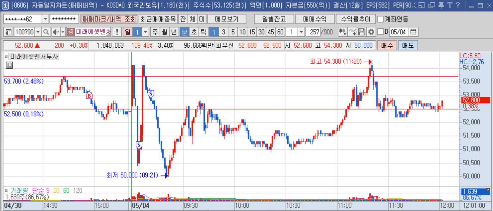This screenshot has height=211, width=493.
Task: Open the stock code 100790 dropdown arrow
Action: coord(38,32)
